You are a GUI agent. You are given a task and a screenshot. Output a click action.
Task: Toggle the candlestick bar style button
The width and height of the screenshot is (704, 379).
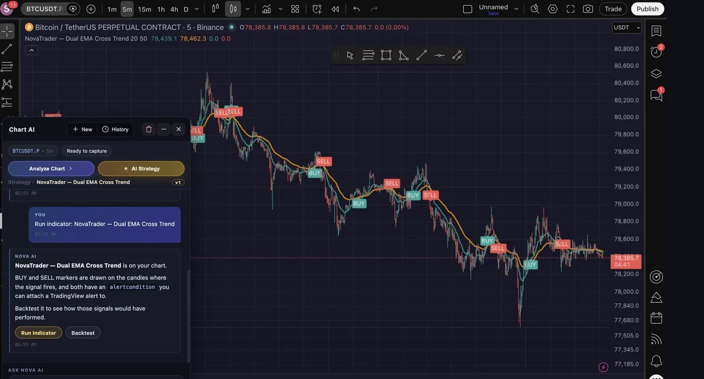point(215,9)
